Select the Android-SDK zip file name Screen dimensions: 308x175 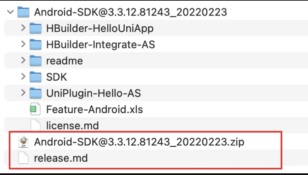139,142
